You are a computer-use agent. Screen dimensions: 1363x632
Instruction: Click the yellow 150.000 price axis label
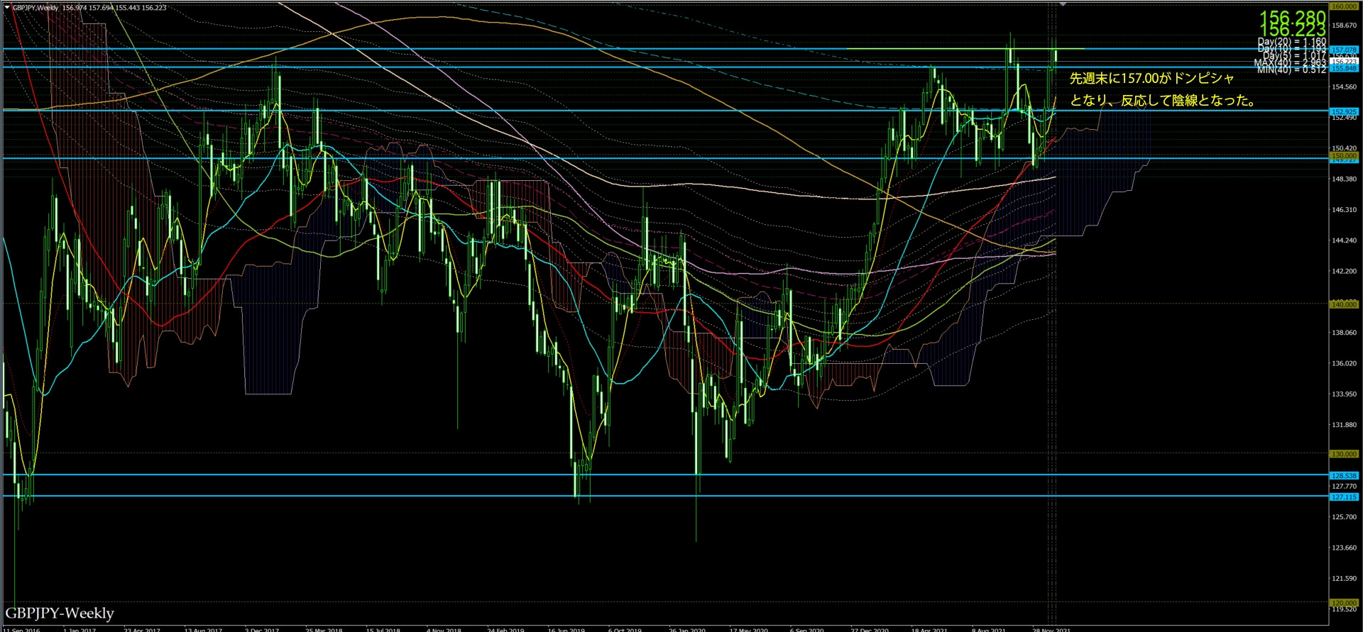click(x=1344, y=156)
